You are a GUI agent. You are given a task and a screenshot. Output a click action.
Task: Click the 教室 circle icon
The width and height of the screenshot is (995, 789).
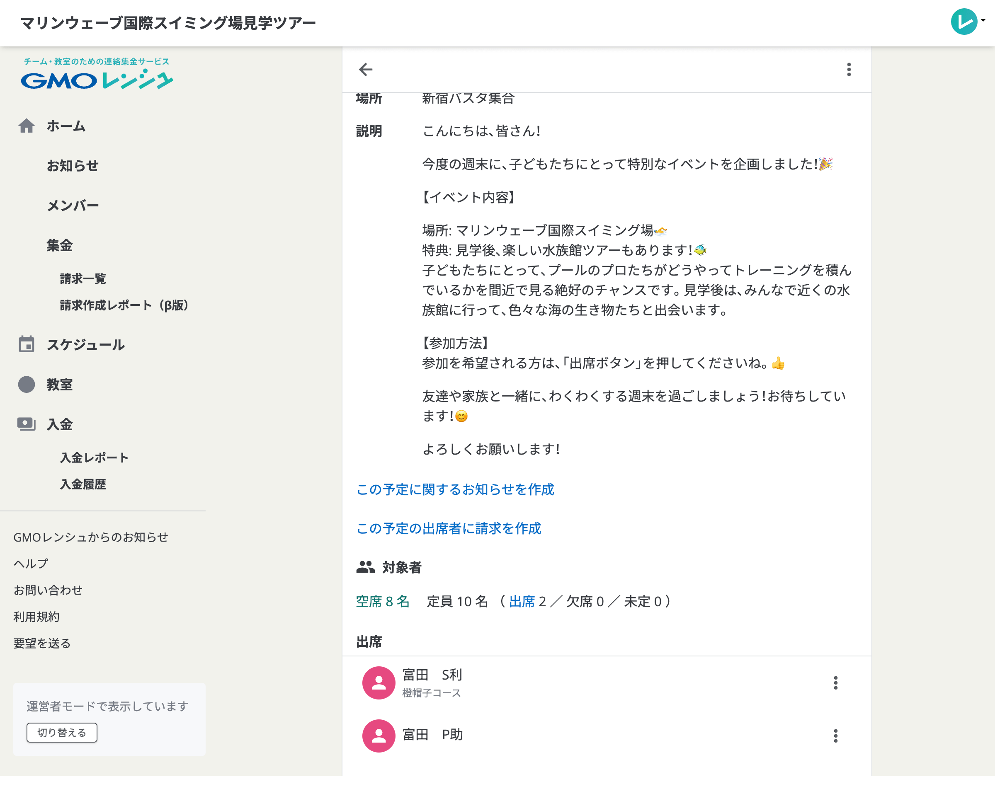tap(27, 385)
